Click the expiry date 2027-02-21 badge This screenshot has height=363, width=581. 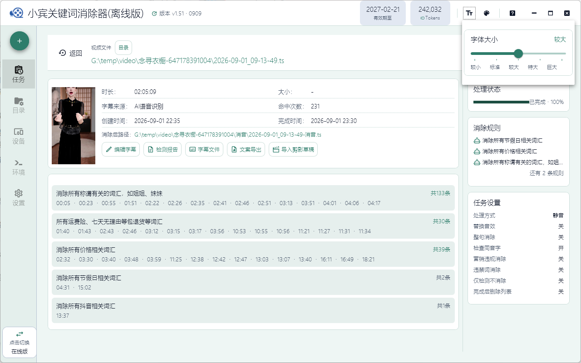(383, 13)
